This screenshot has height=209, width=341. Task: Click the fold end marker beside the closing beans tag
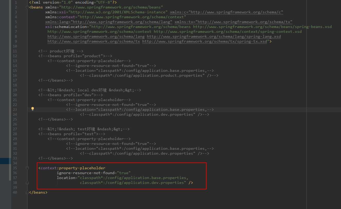click(27, 192)
